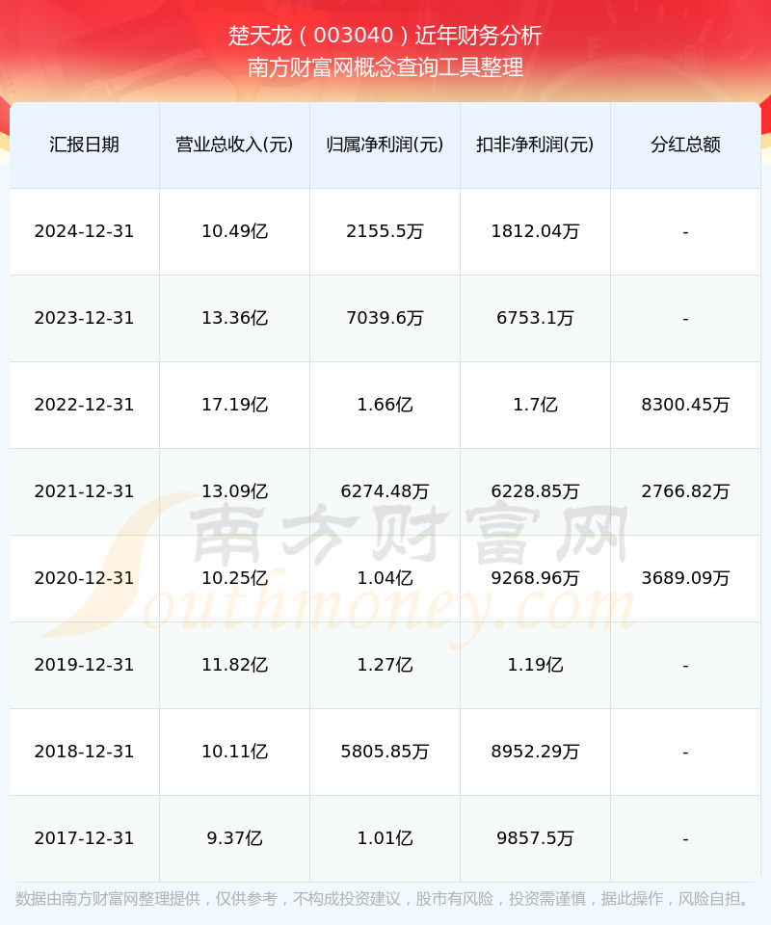Click net profit value 1.01亿

[385, 838]
